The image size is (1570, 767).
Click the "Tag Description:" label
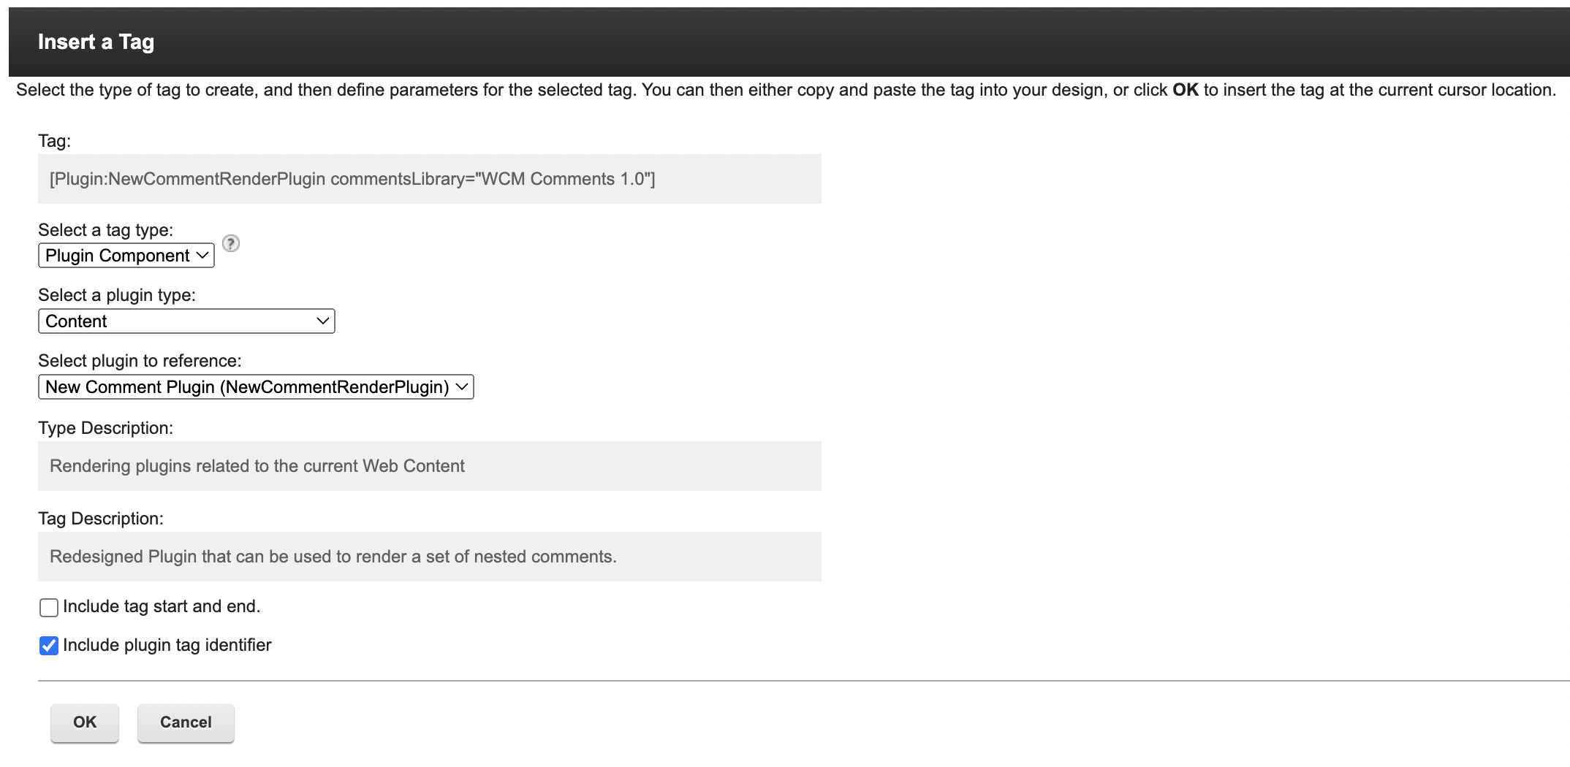[x=101, y=519]
